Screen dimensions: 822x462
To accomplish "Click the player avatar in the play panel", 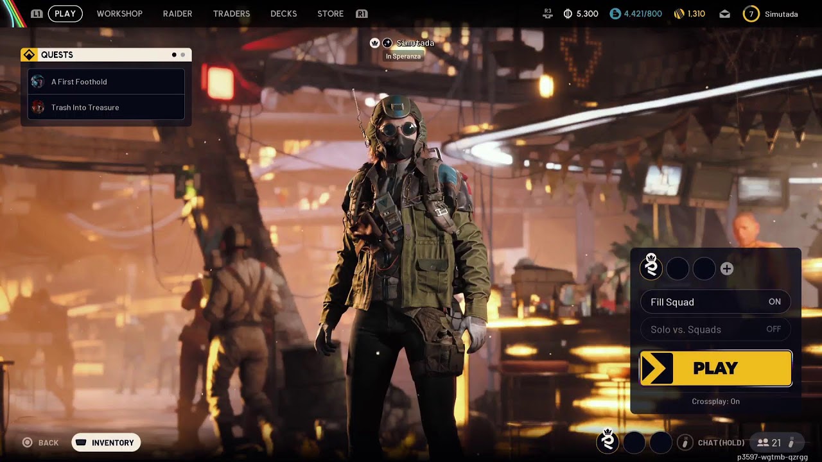I will click(651, 268).
